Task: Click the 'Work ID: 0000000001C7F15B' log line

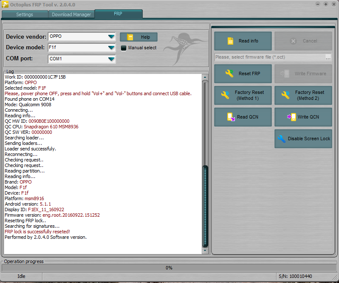Action: coord(35,77)
